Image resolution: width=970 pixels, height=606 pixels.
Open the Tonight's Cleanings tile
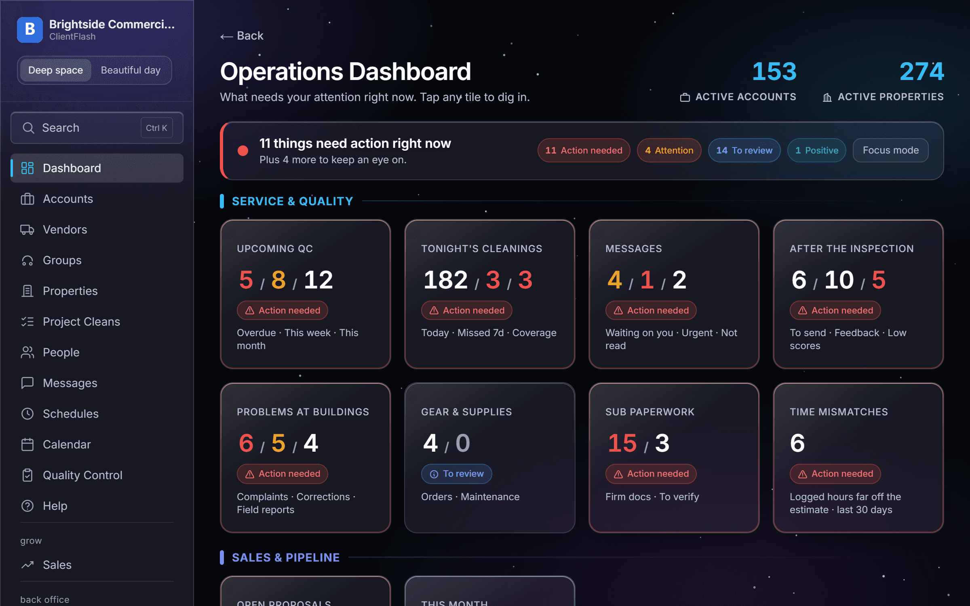(489, 294)
